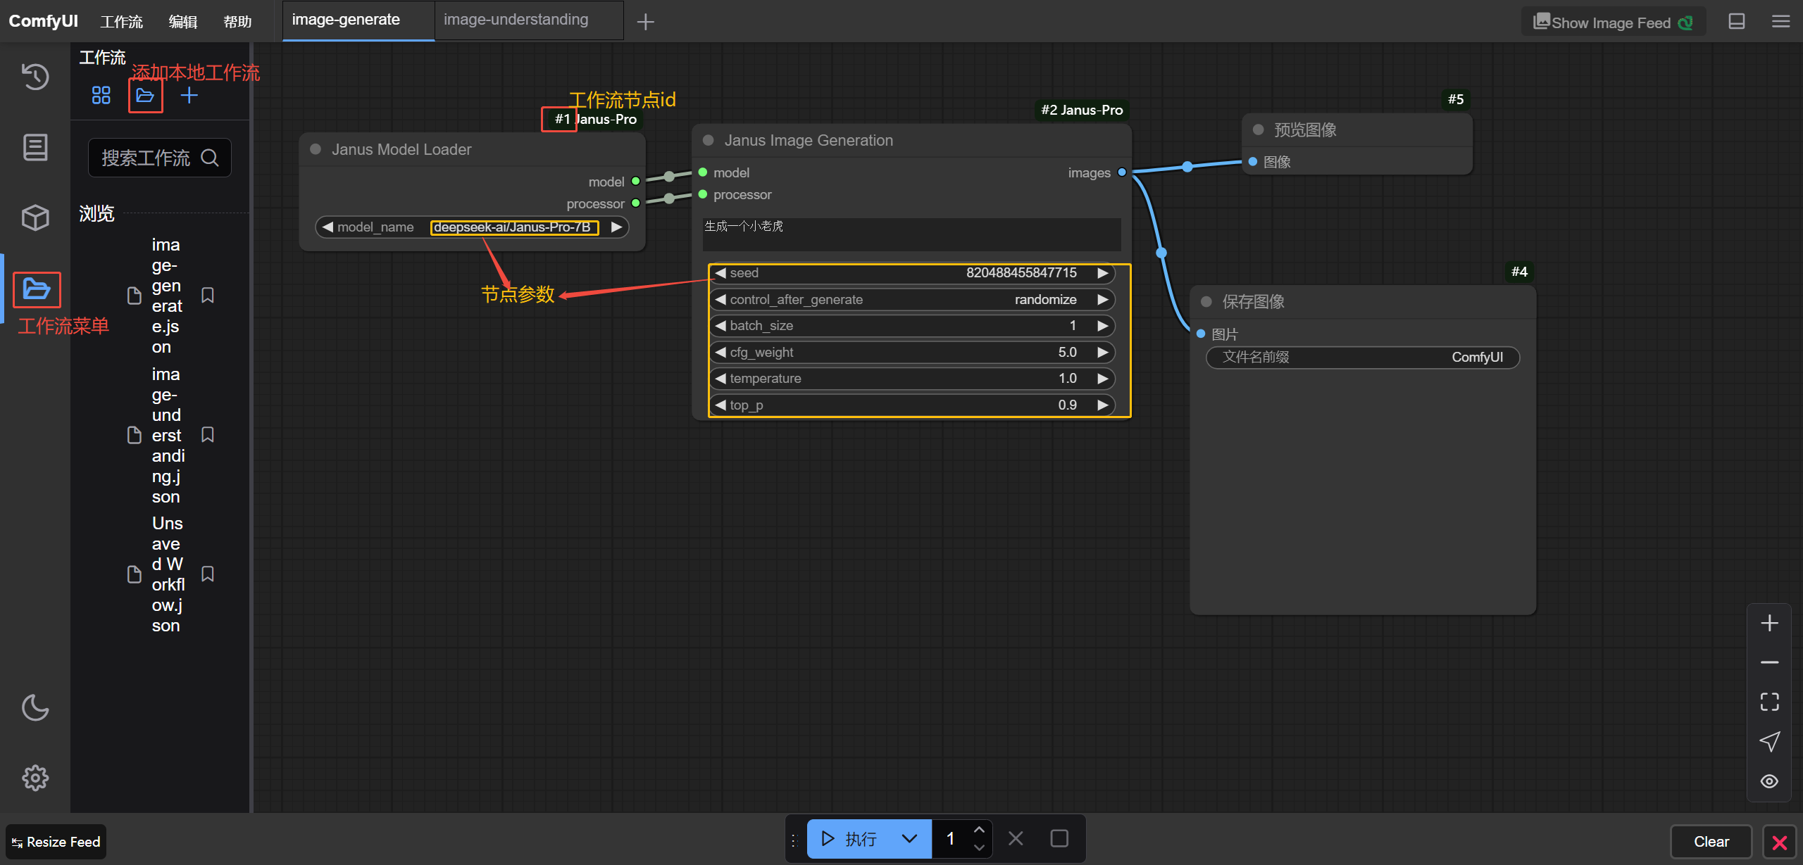Viewport: 1803px width, 865px height.
Task: Click the model library list icon
Action: point(35,147)
